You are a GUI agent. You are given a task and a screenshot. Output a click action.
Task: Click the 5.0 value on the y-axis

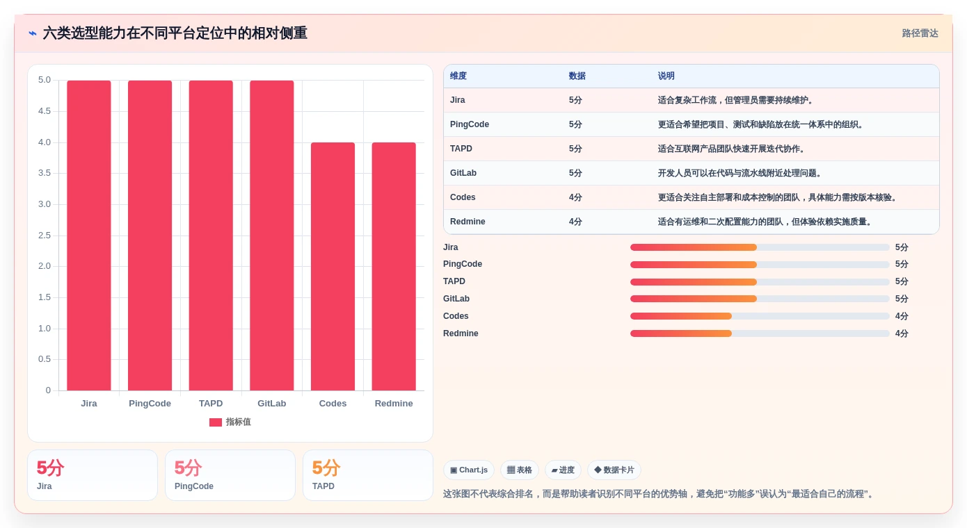click(x=45, y=80)
